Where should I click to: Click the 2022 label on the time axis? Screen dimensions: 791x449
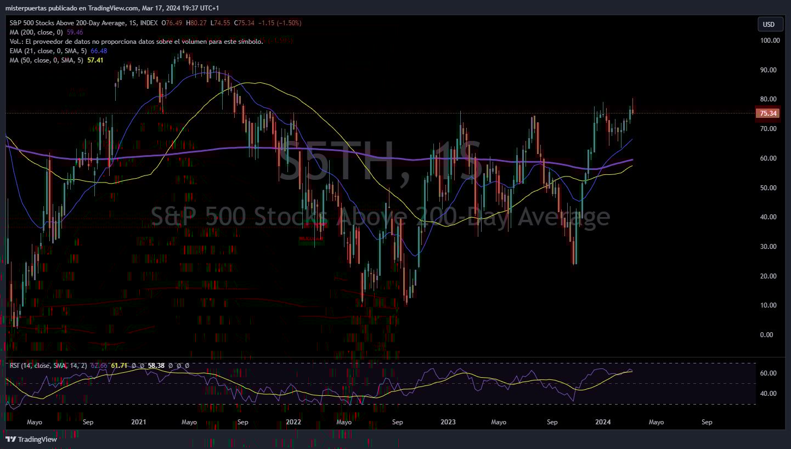[293, 422]
